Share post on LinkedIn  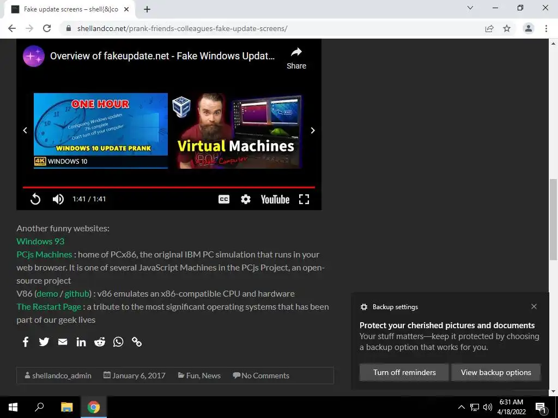click(x=81, y=342)
